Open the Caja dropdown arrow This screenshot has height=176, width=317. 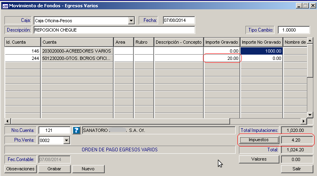[x=131, y=21]
